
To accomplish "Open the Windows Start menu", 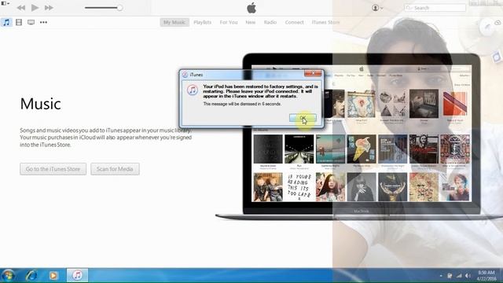I will tap(8, 275).
